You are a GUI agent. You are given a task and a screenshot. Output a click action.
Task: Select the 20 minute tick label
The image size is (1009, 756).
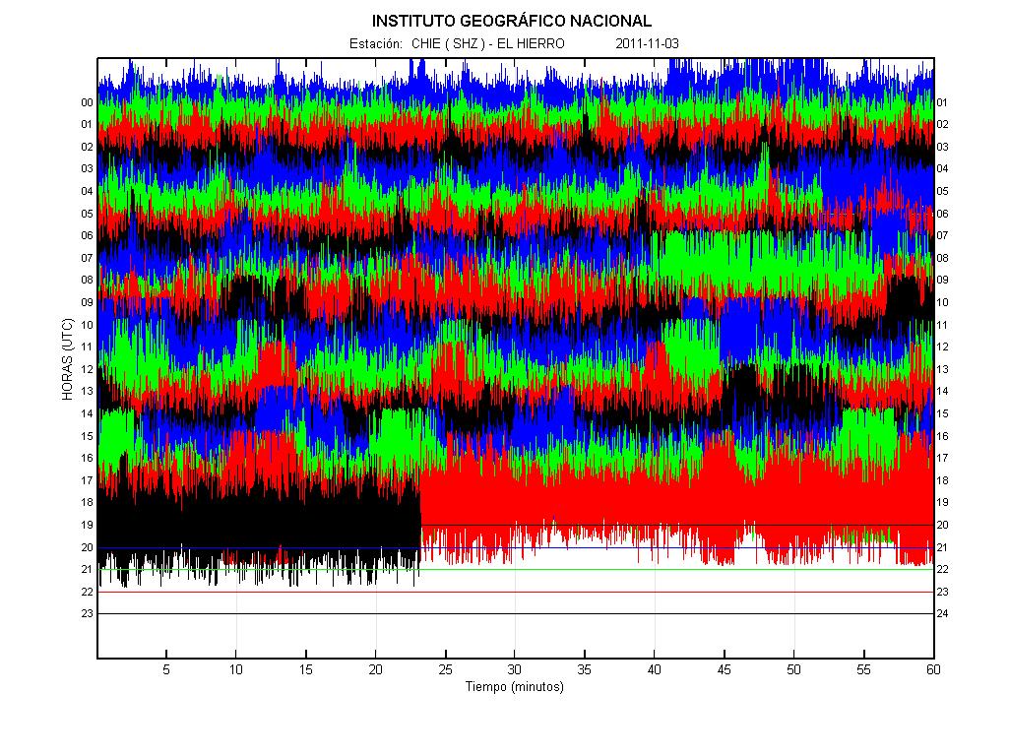(375, 669)
